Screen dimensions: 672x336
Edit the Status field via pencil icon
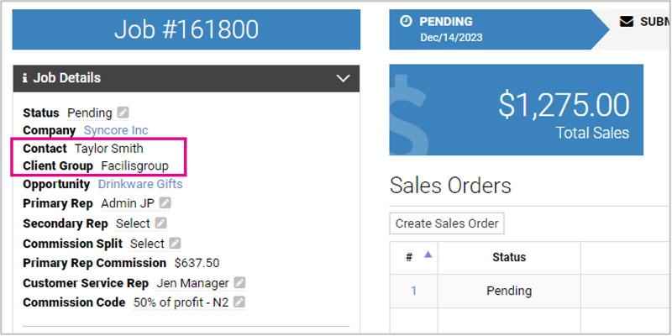click(123, 113)
